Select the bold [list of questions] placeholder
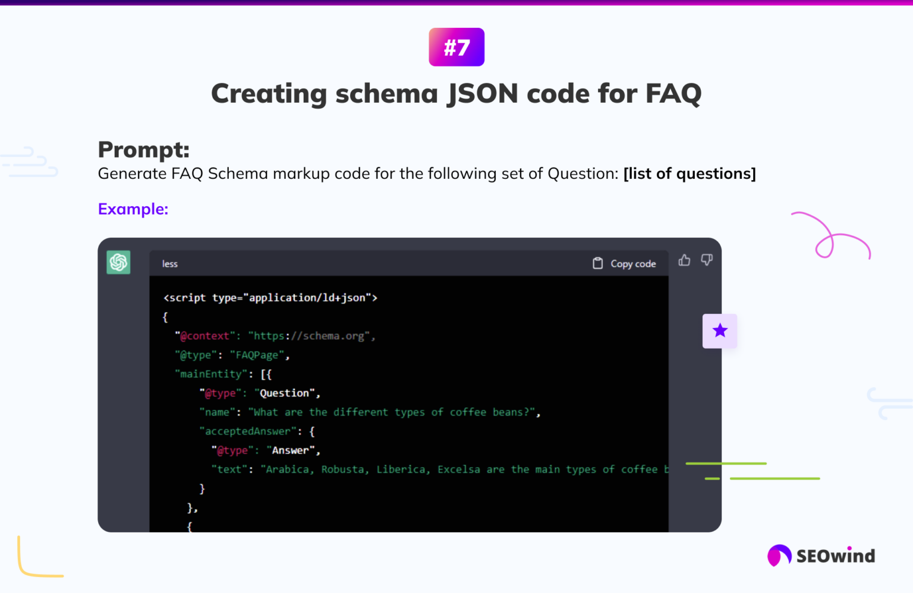Image resolution: width=913 pixels, height=593 pixels. tap(690, 174)
